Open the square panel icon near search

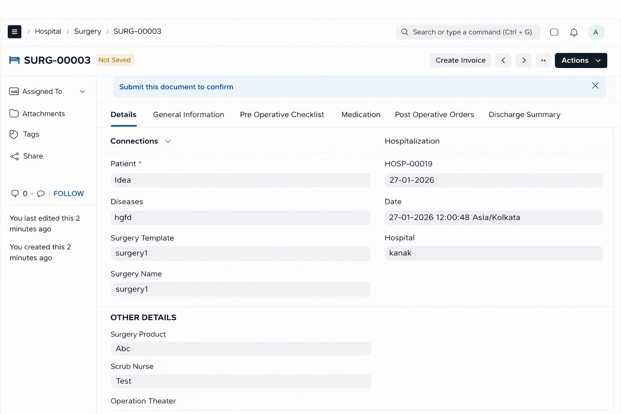pos(554,32)
